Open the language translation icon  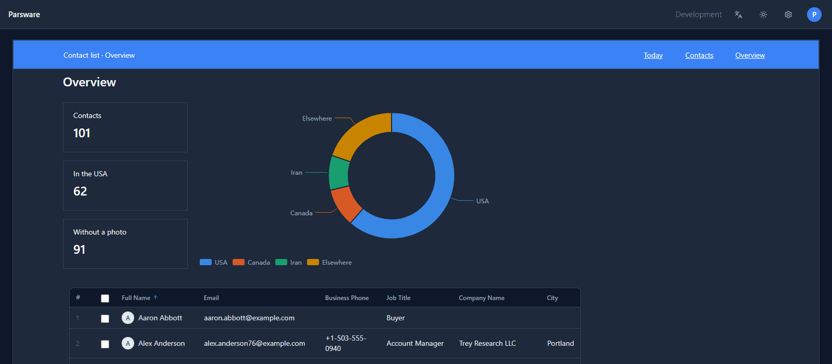[x=738, y=15]
